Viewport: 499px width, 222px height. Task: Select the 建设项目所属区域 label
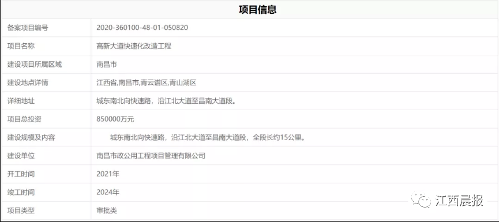(35, 65)
